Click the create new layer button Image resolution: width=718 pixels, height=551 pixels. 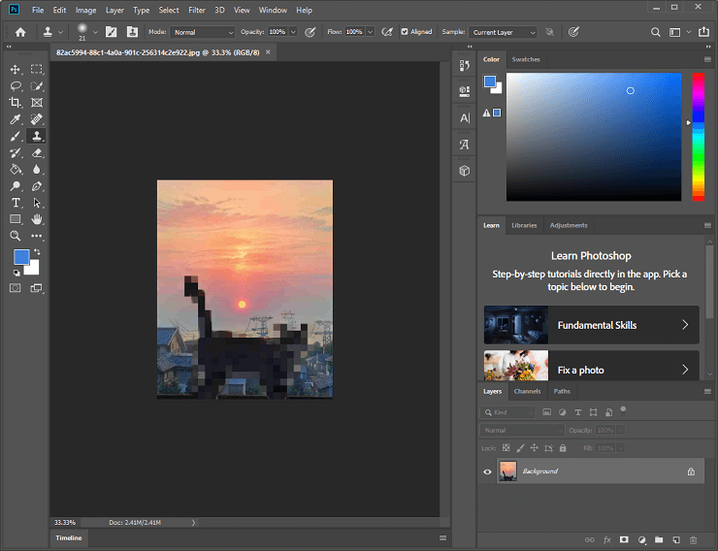pyautogui.click(x=676, y=540)
